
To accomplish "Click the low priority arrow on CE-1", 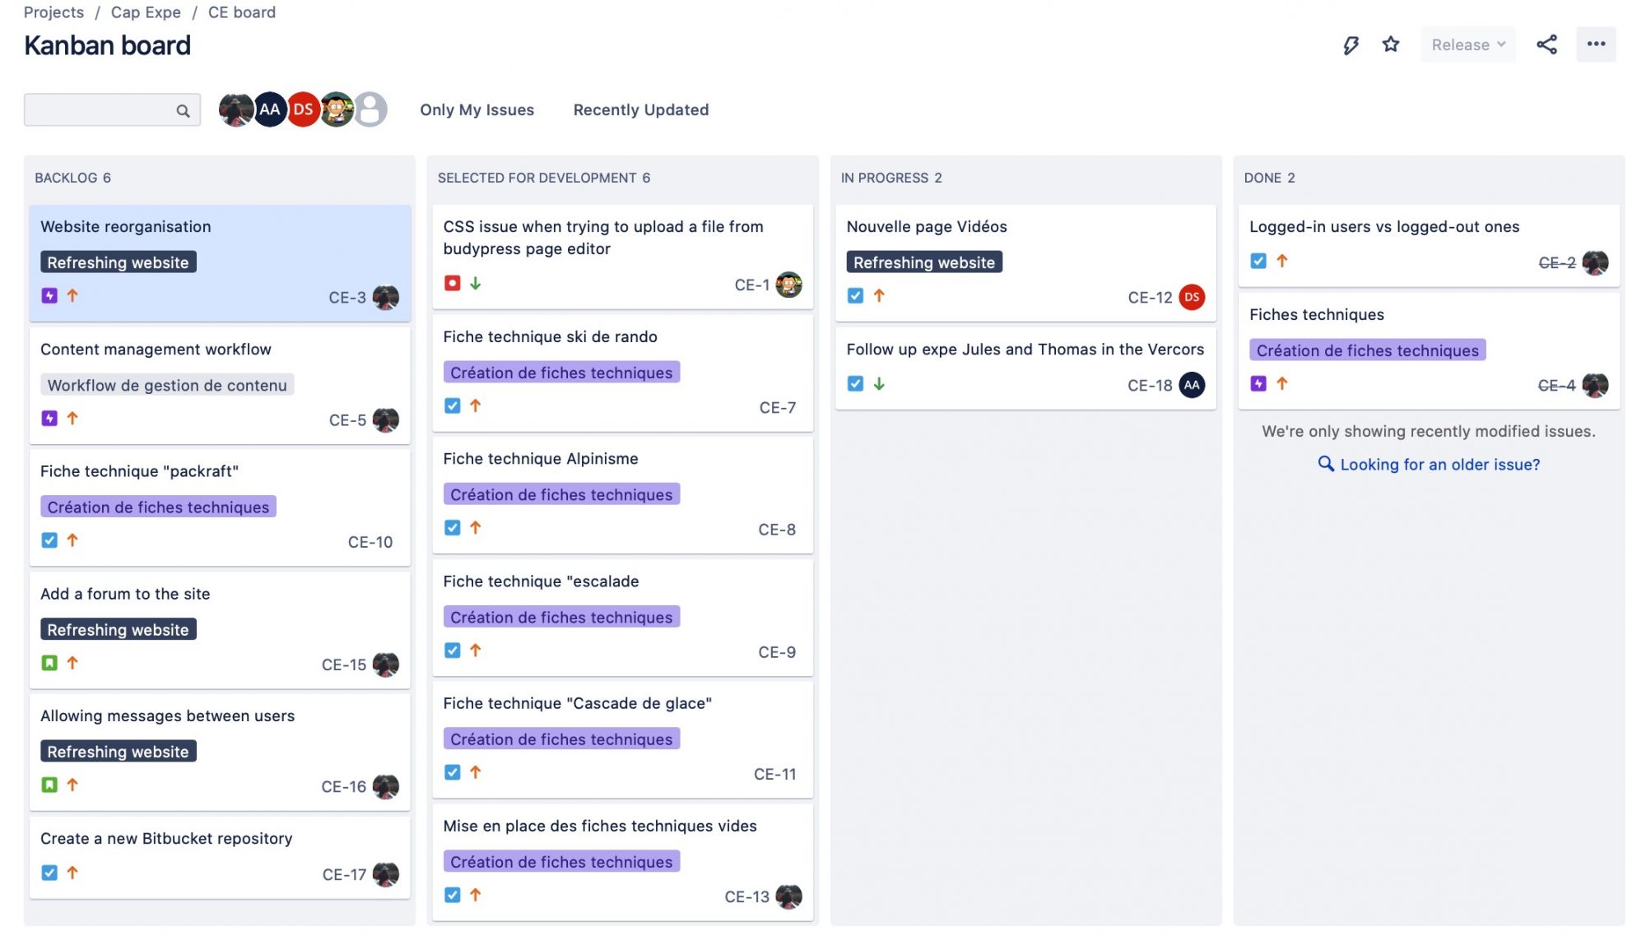I will pos(476,283).
